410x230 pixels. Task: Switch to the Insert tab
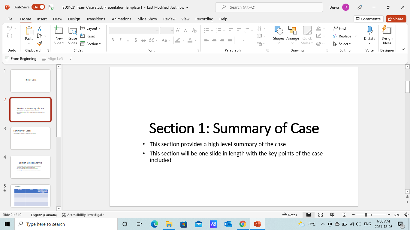click(42, 19)
